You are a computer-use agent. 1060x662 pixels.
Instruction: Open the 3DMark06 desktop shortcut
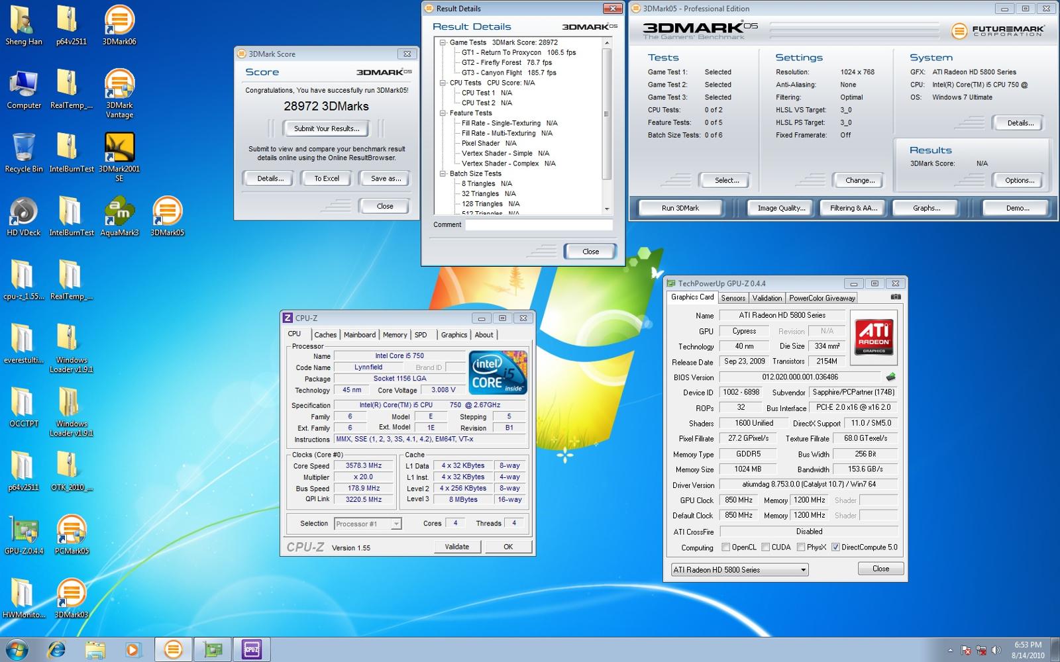pyautogui.click(x=119, y=24)
